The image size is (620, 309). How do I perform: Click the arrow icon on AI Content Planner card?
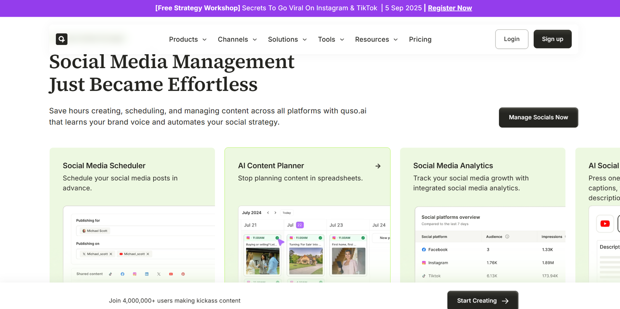[378, 166]
